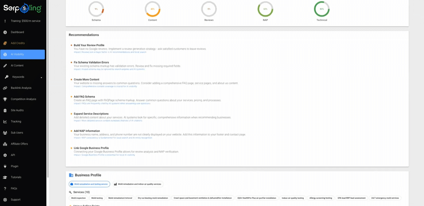The width and height of the screenshot is (424, 206).
Task: Select Mold remediation and testing service chip
Action: pos(89,184)
